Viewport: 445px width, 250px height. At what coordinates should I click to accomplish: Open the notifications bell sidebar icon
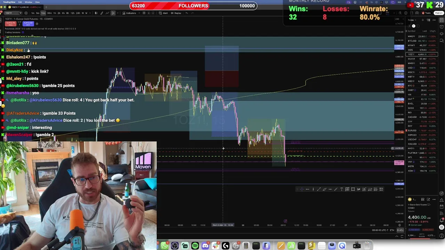click(x=442, y=220)
